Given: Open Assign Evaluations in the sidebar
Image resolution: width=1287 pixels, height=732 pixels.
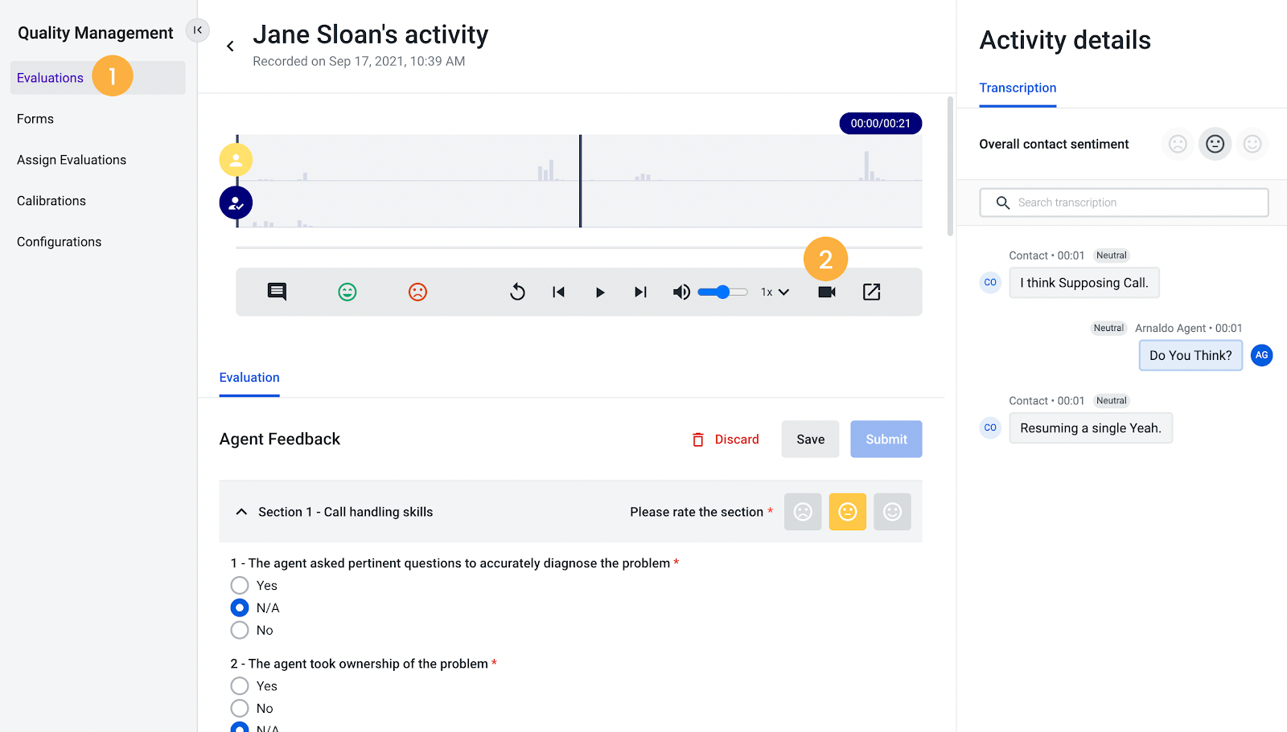Looking at the screenshot, I should (x=72, y=160).
